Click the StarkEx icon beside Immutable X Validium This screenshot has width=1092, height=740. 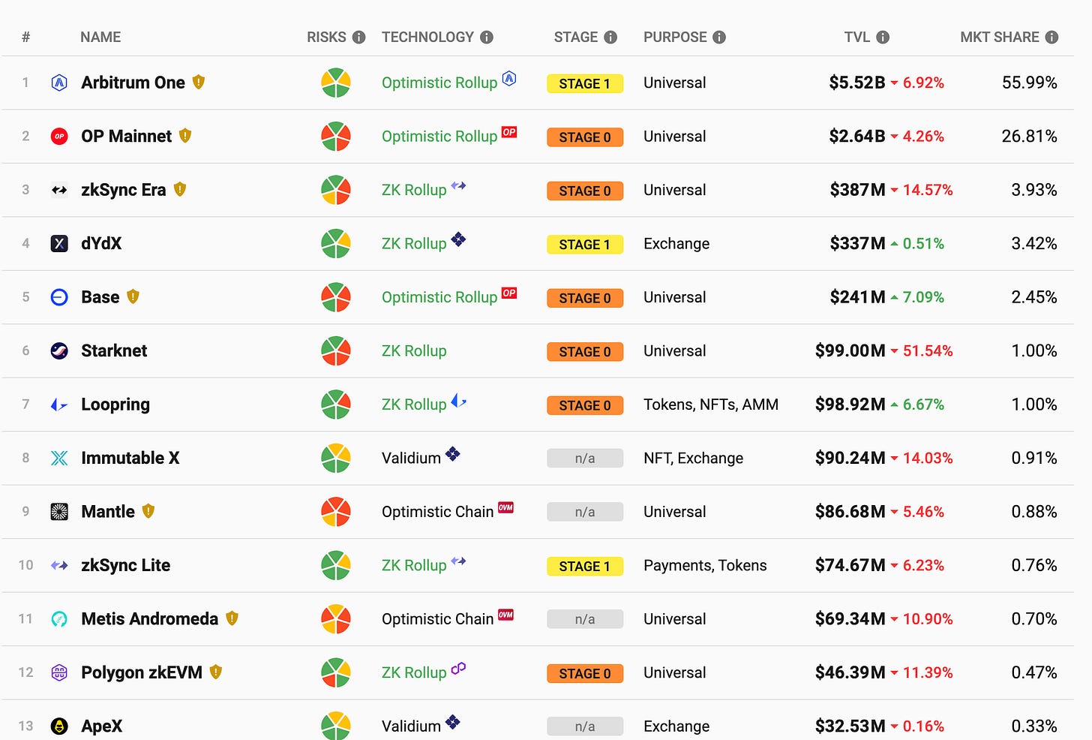(x=452, y=453)
